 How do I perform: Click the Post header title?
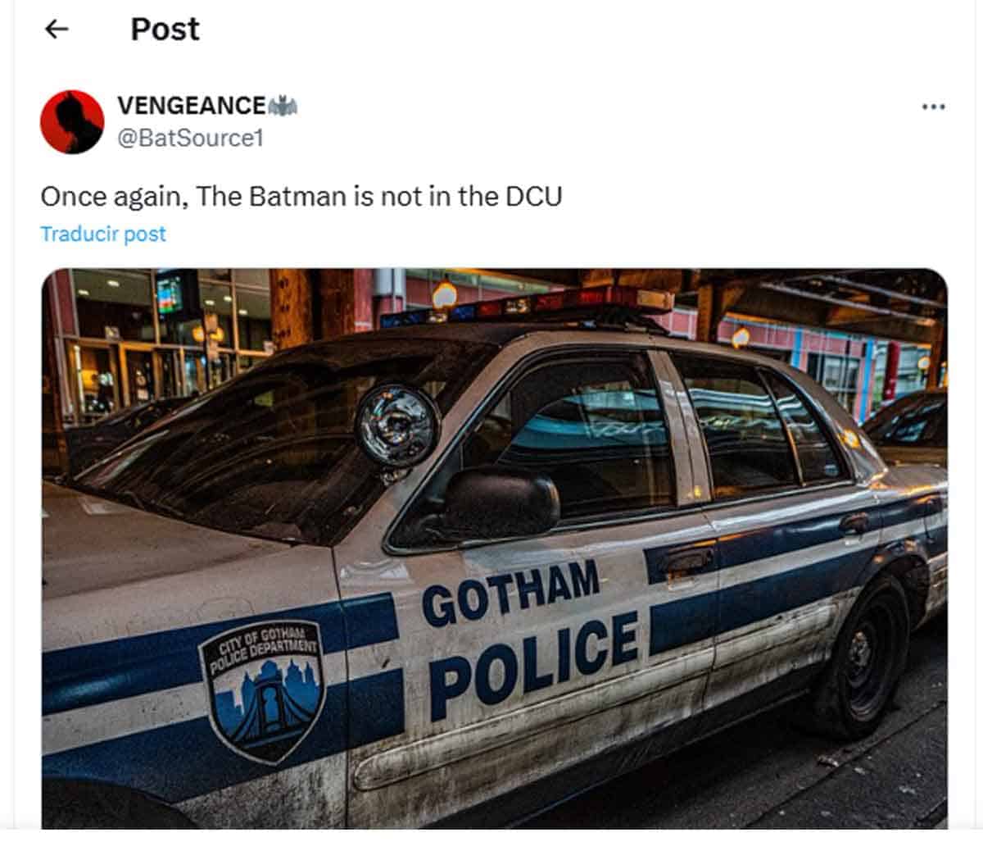[x=165, y=30]
